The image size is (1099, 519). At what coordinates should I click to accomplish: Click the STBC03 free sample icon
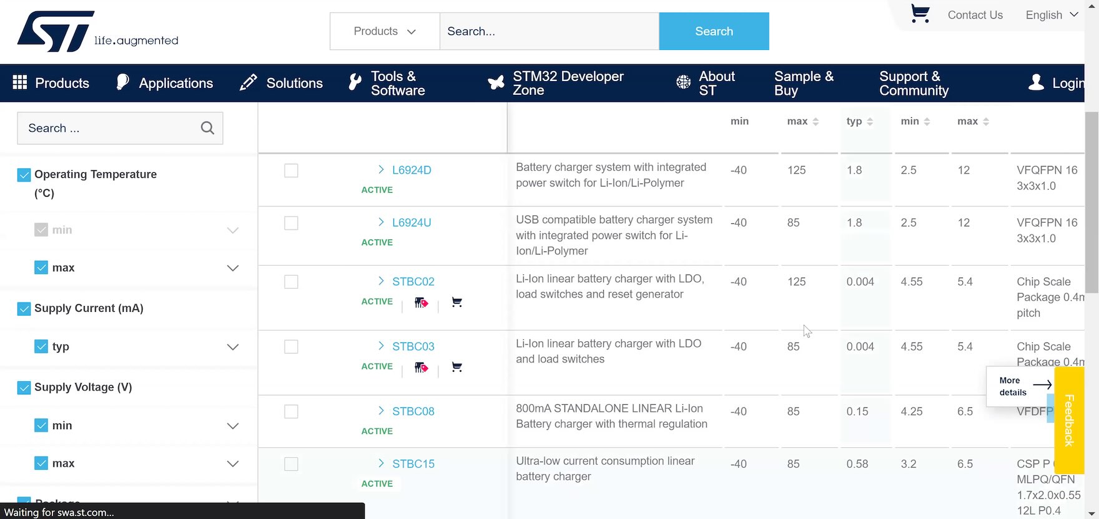coord(421,367)
